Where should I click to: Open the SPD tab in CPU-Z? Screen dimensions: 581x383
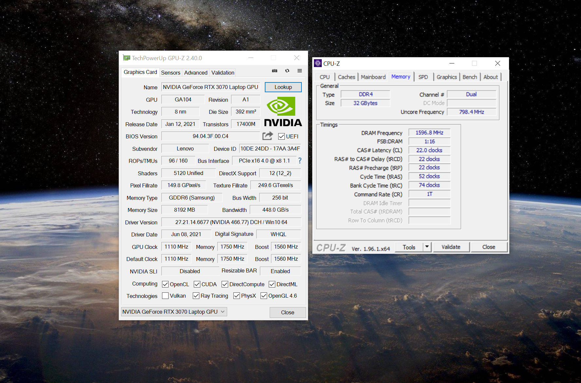pos(423,77)
